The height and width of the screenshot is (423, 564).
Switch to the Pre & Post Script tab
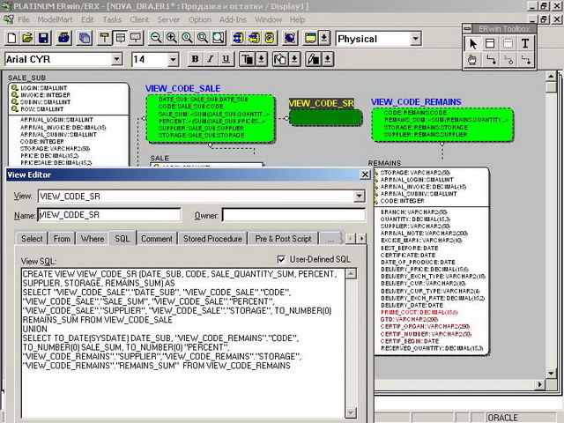283,239
